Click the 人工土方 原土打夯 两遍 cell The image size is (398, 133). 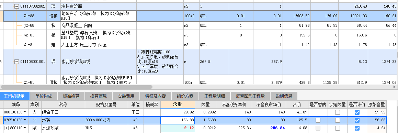click(99, 45)
